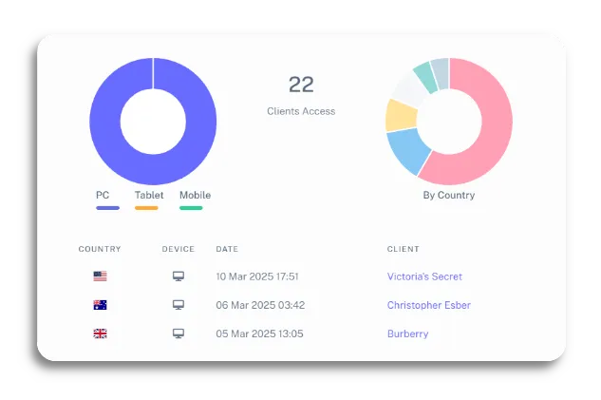Sort by the Device column header

click(178, 249)
